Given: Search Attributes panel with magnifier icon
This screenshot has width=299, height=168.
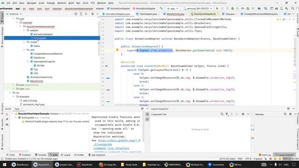Looking at the screenshot, I should click(285, 114).
